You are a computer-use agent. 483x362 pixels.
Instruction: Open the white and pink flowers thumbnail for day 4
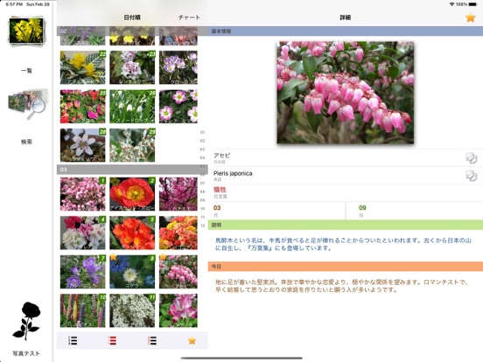[x=83, y=233]
